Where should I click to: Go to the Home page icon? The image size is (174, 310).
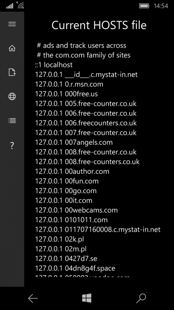click(12, 48)
